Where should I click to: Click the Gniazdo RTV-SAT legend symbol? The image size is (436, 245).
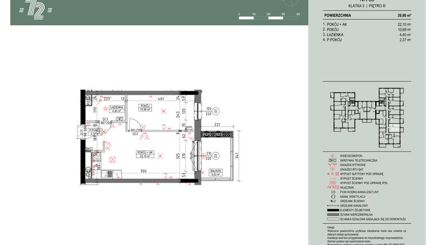(x=332, y=169)
